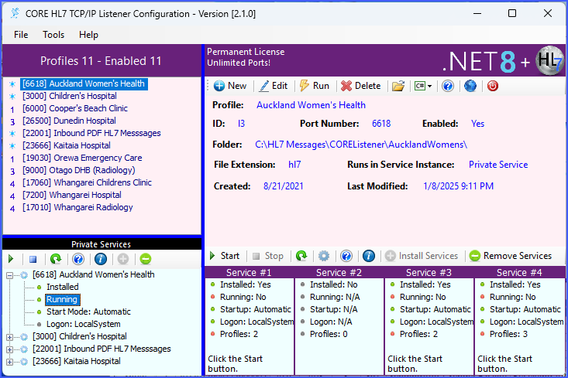Viewport: 568px width, 378px height.
Task: Select [6000] Cooper's Beach Clinic profile
Action: pos(75,108)
